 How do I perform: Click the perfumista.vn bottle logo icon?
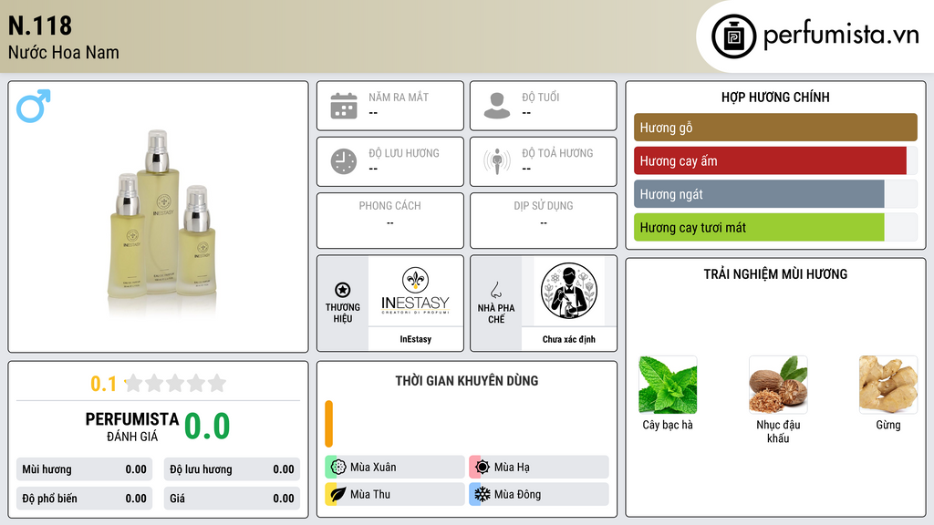click(733, 36)
